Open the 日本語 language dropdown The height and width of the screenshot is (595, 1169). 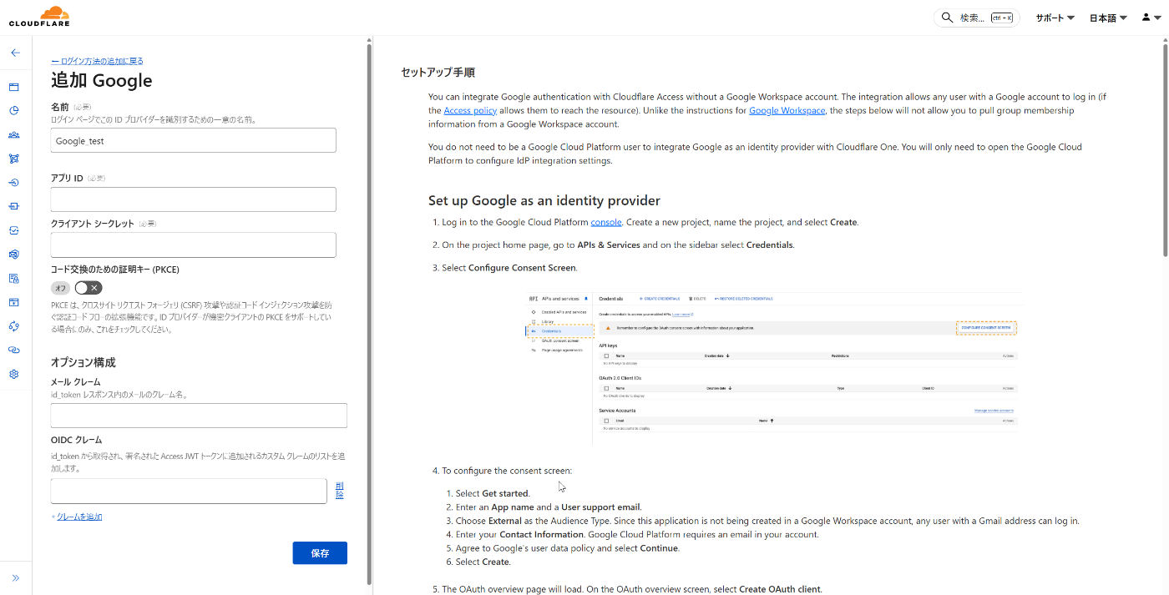tap(1108, 18)
